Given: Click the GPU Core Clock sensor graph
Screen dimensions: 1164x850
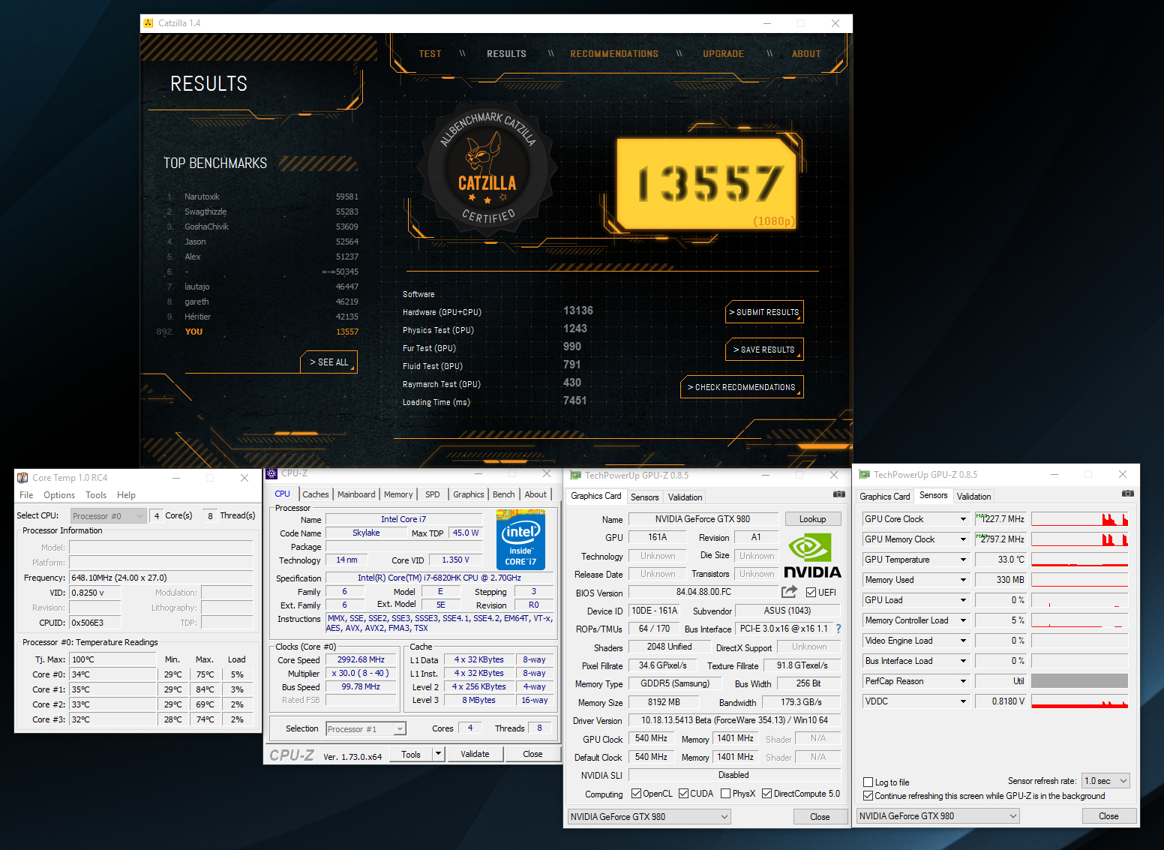Looking at the screenshot, I should click(x=1079, y=519).
